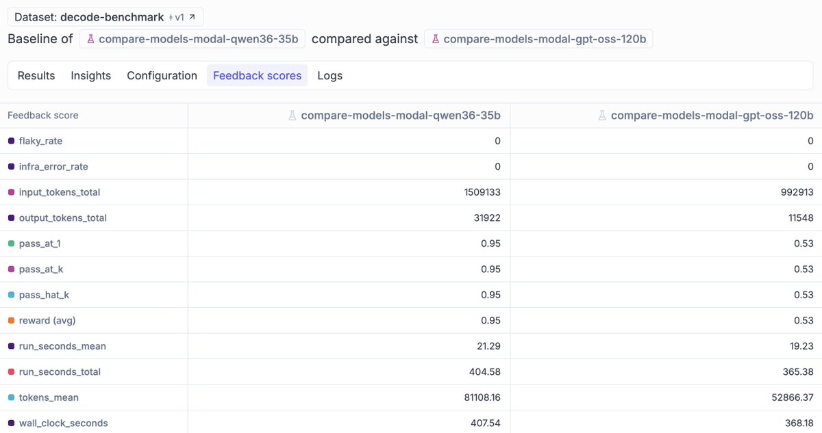Select the Feedback scores tab
This screenshot has height=433, width=822.
tap(258, 76)
